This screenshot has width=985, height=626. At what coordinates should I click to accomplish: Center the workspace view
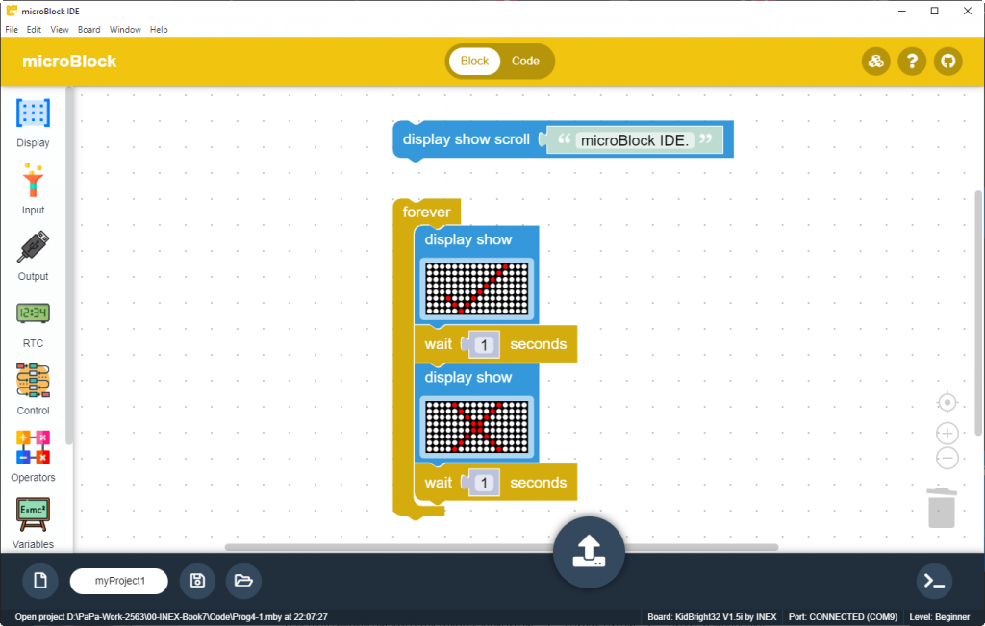click(947, 403)
